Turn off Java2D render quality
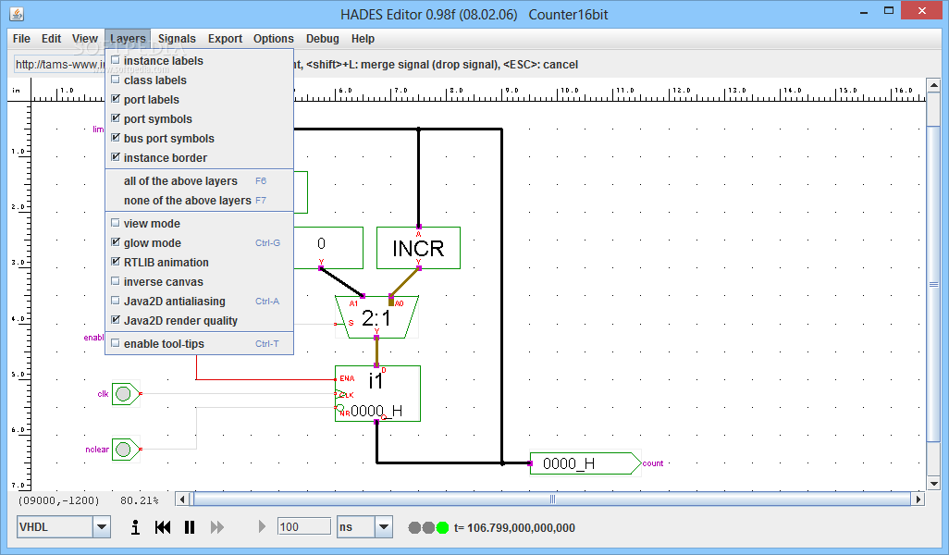Viewport: 949px width, 555px height. 199,320
